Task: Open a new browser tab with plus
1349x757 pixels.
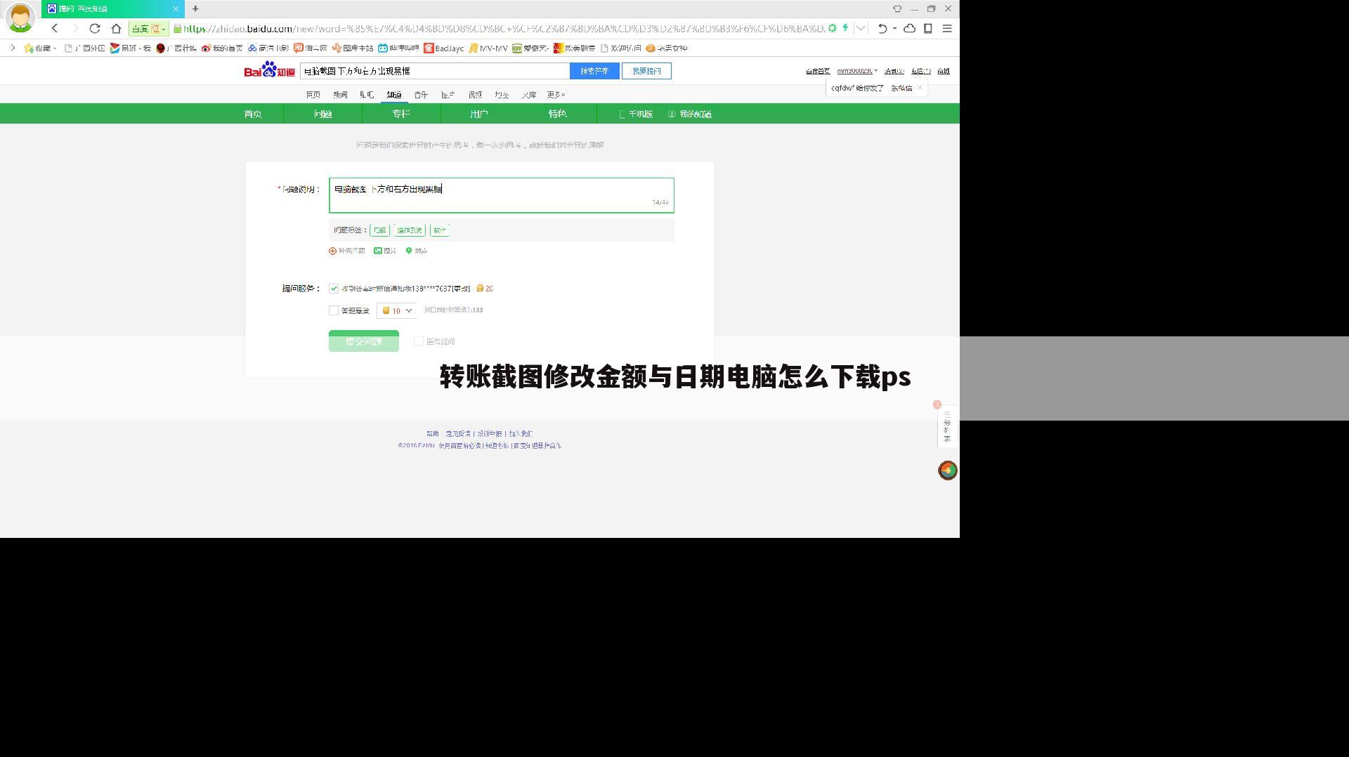Action: 195,8
